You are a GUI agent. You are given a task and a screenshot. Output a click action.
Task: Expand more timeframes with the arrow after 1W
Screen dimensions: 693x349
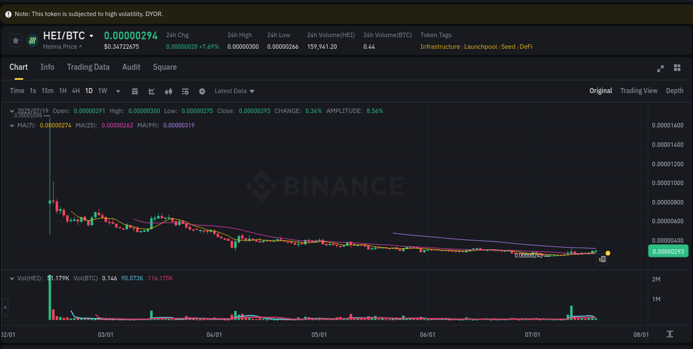pyautogui.click(x=117, y=91)
